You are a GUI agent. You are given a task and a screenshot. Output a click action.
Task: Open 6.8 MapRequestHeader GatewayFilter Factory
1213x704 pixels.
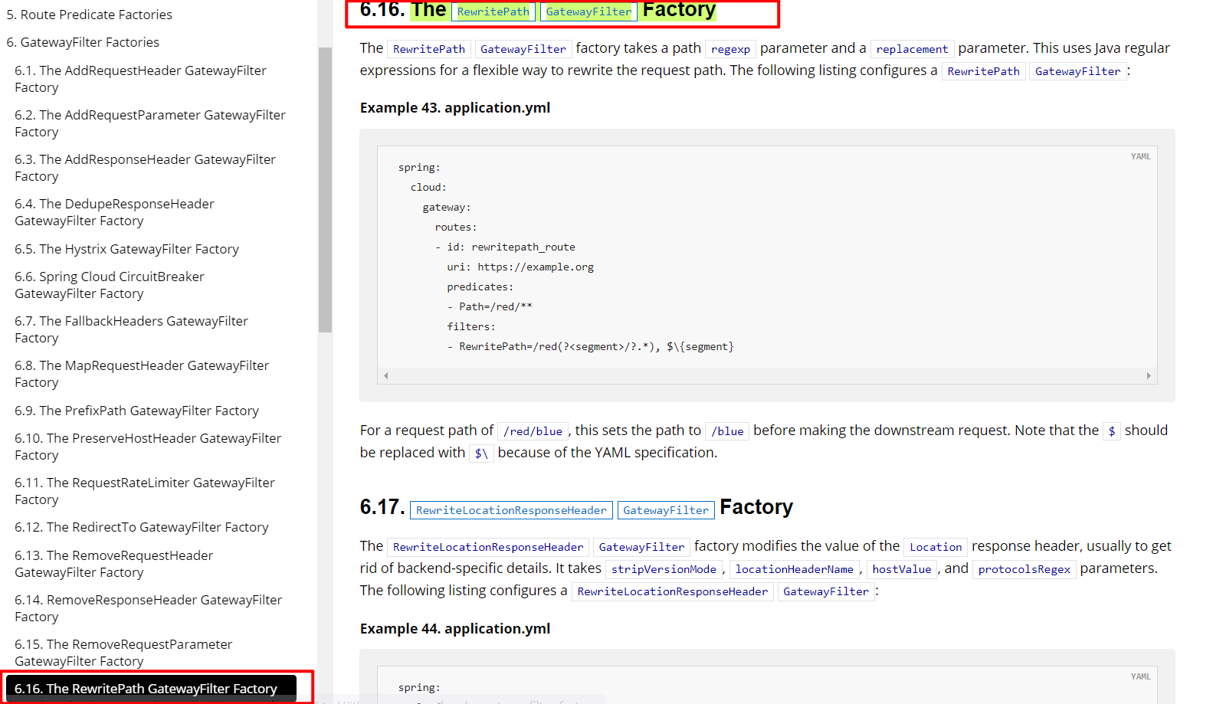click(x=142, y=374)
